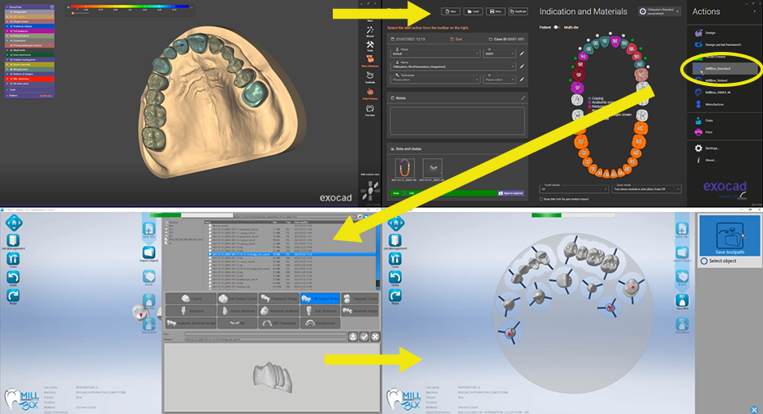Select the Overstructure object type
The height and width of the screenshot is (414, 763).
tap(320, 323)
